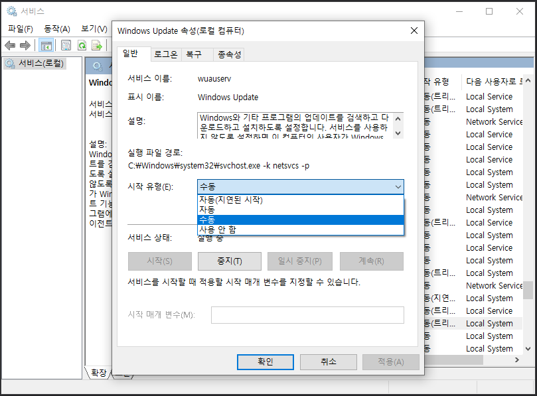Click the disabled 적용(A) button

pyautogui.click(x=391, y=362)
